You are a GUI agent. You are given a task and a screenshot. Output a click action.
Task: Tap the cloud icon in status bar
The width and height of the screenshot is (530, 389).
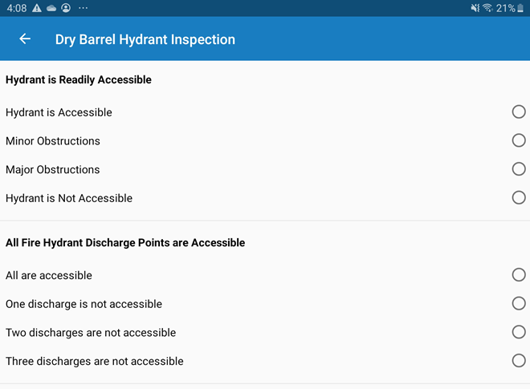coord(51,8)
